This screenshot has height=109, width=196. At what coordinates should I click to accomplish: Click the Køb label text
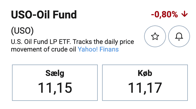(x=145, y=73)
